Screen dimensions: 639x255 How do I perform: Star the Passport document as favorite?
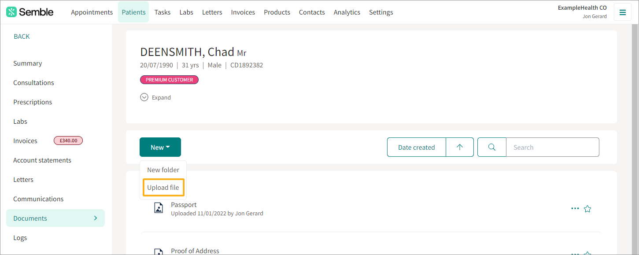[587, 209]
